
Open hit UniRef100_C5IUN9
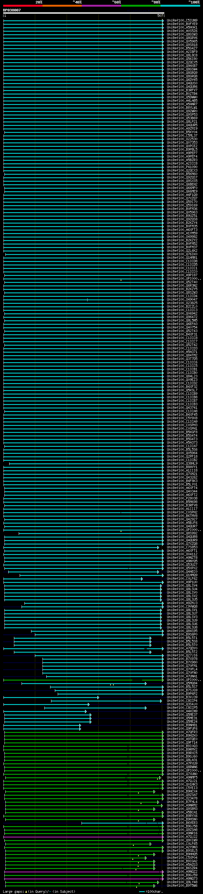(x=182, y=21)
